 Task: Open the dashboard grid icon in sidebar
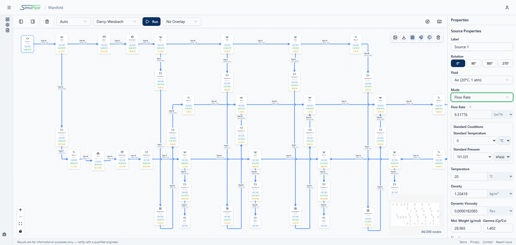8,19
